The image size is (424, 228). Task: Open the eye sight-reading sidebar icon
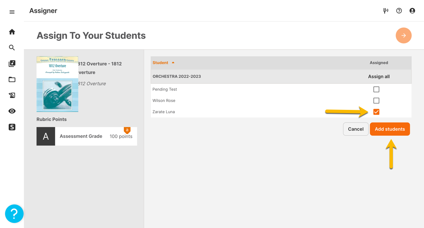pyautogui.click(x=12, y=111)
